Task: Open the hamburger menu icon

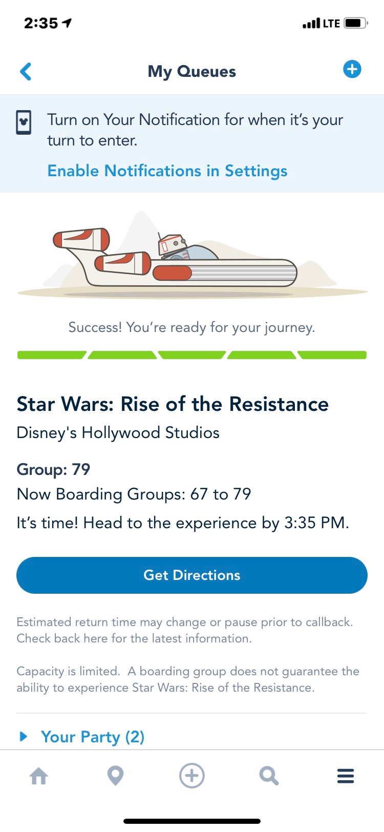Action: [x=346, y=776]
